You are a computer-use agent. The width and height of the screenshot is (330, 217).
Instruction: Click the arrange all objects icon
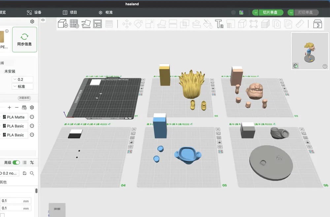tap(97, 23)
